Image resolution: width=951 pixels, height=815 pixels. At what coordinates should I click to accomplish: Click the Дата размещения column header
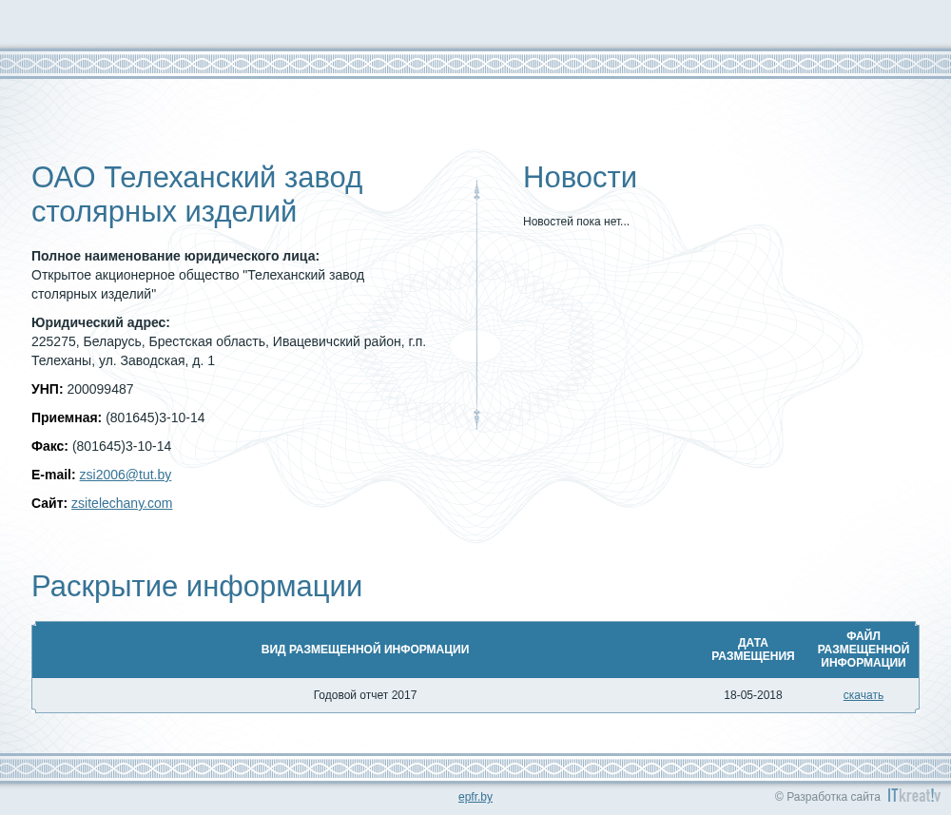pyautogui.click(x=752, y=650)
